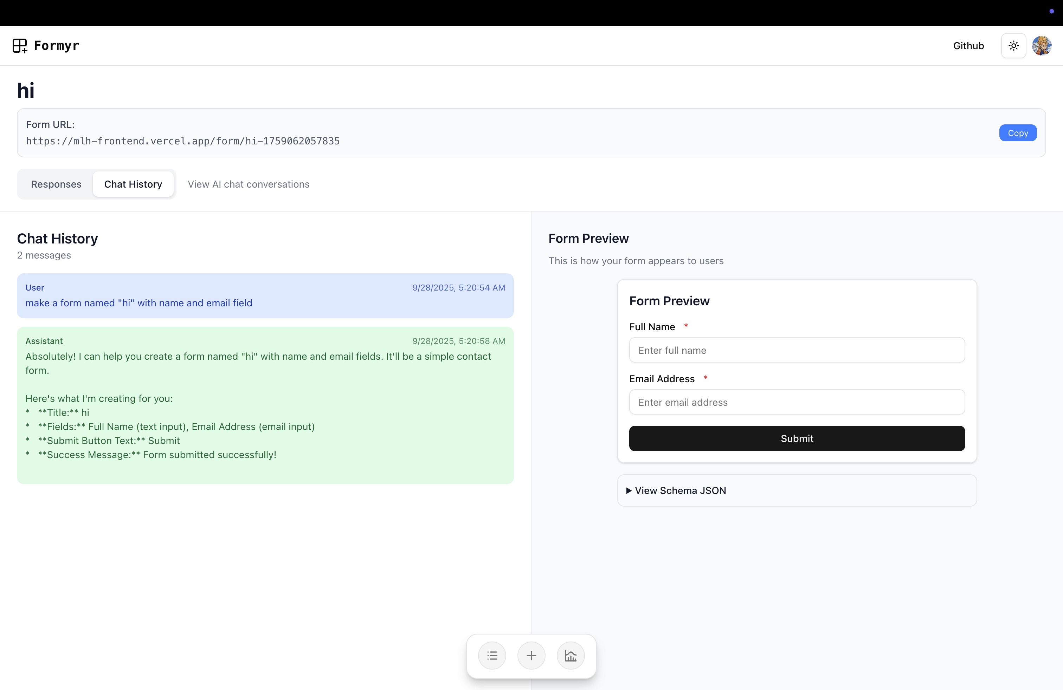Switch to the Responses tab

[56, 184]
